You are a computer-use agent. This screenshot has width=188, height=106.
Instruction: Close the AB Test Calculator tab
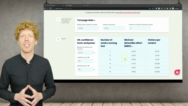(63, 5)
